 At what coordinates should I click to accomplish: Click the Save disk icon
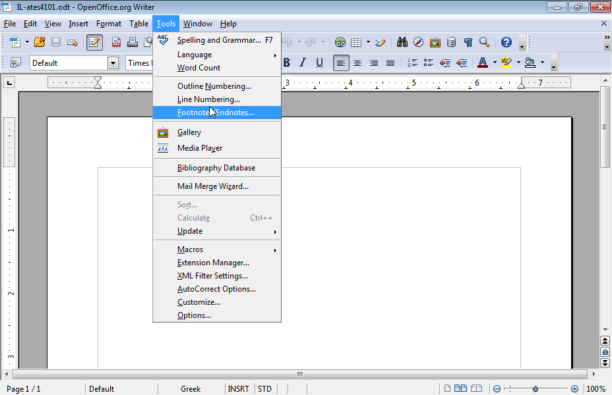point(56,42)
